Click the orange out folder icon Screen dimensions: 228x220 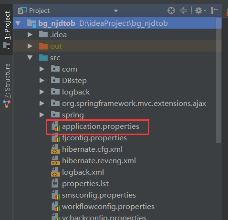43,46
